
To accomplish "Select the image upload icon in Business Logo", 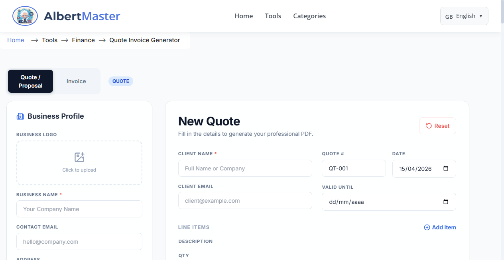I will [x=79, y=157].
